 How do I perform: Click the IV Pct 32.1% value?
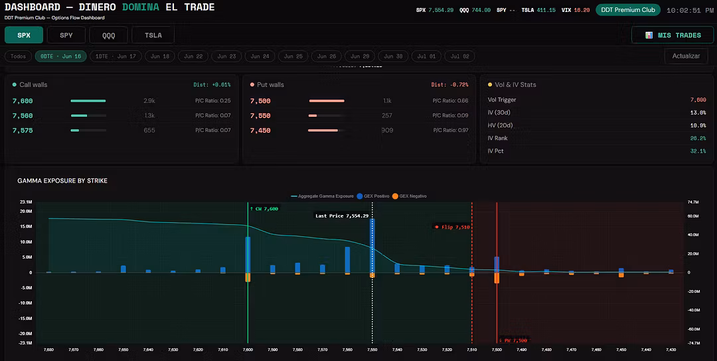pos(698,151)
